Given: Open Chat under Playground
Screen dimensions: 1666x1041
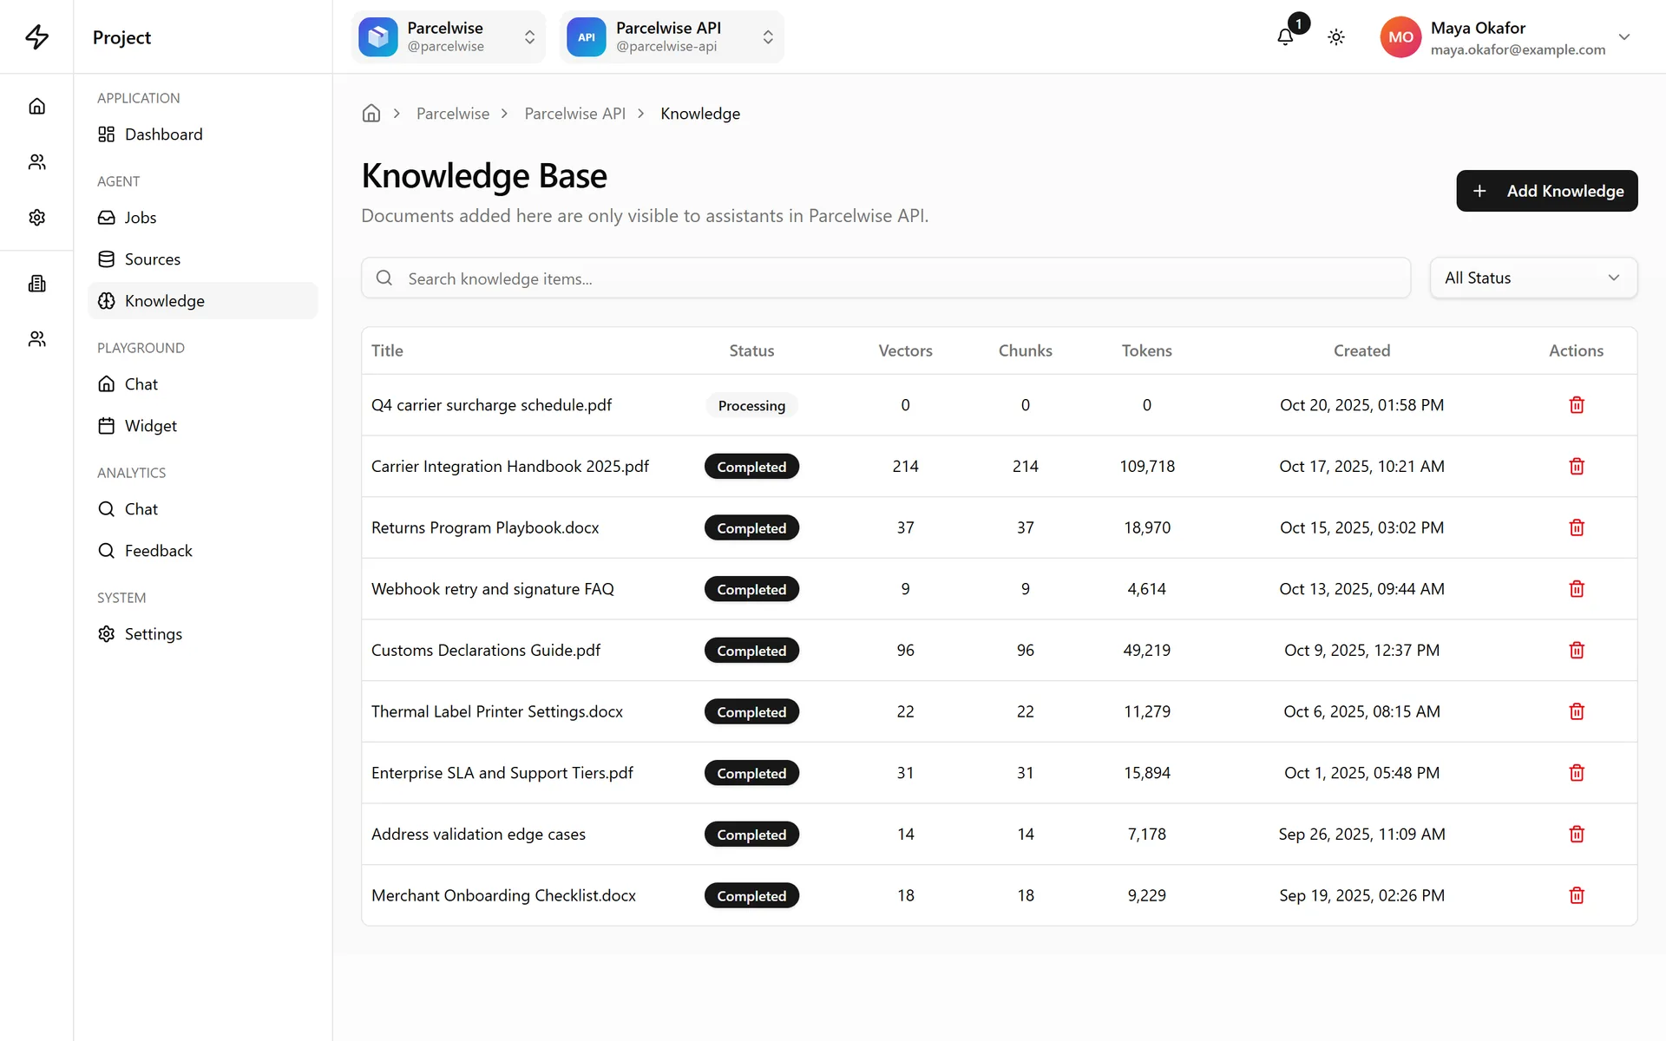Looking at the screenshot, I should coord(203,384).
